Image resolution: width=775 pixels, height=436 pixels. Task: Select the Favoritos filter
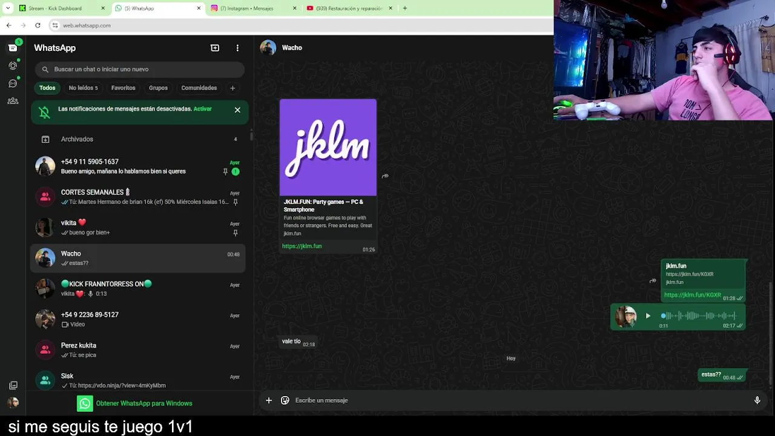click(123, 88)
